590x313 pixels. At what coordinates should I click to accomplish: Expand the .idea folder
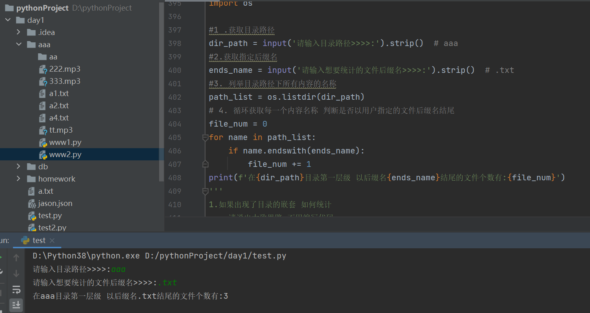[19, 32]
